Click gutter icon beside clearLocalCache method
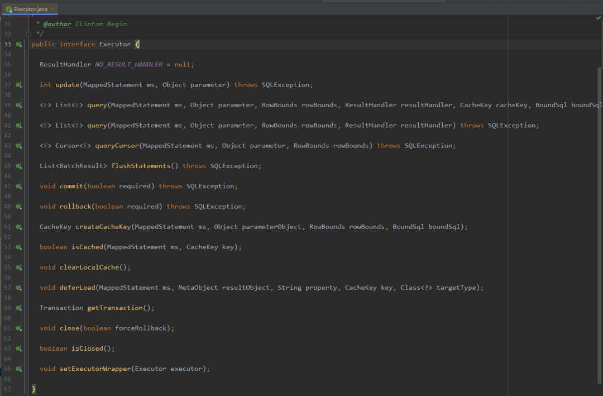The image size is (603, 396). pos(19,268)
